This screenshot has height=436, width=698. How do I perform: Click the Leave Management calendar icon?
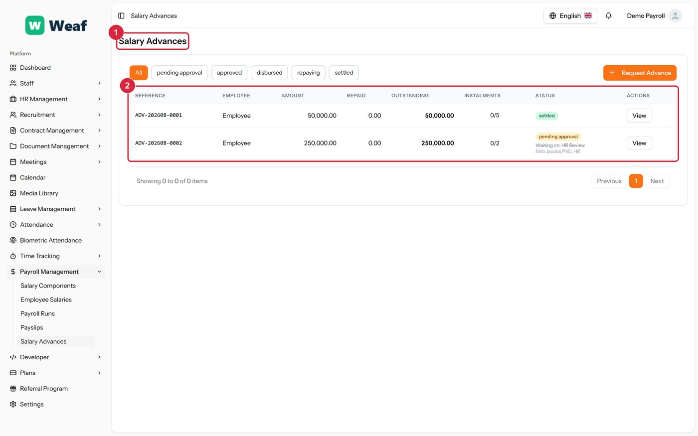click(x=13, y=209)
